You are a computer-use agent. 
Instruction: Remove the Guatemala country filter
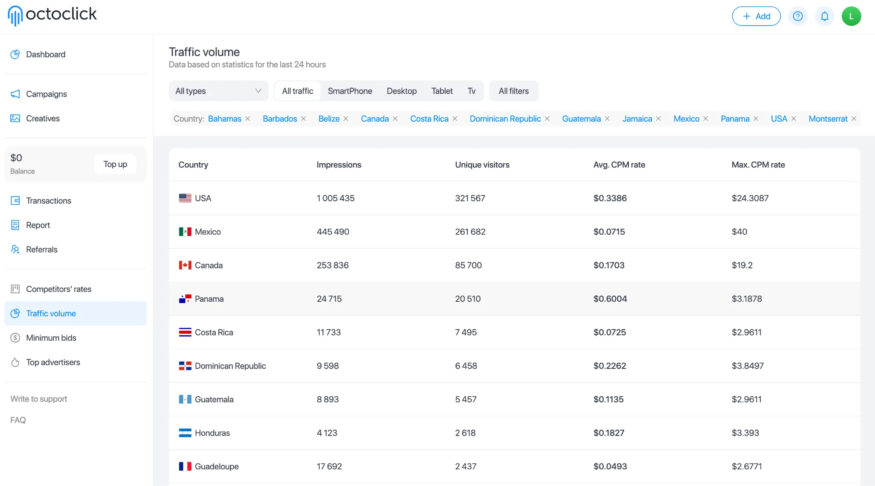tap(607, 119)
